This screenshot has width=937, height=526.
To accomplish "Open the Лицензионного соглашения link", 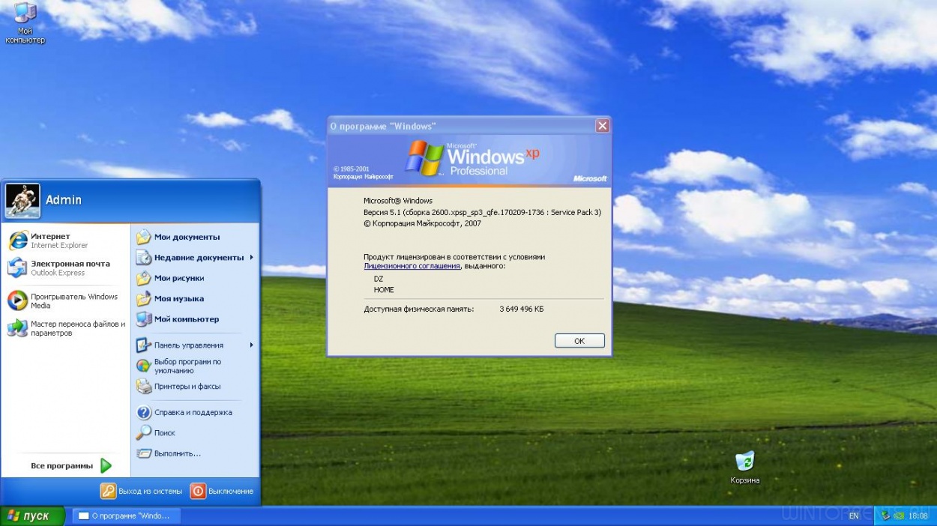I will tap(412, 266).
